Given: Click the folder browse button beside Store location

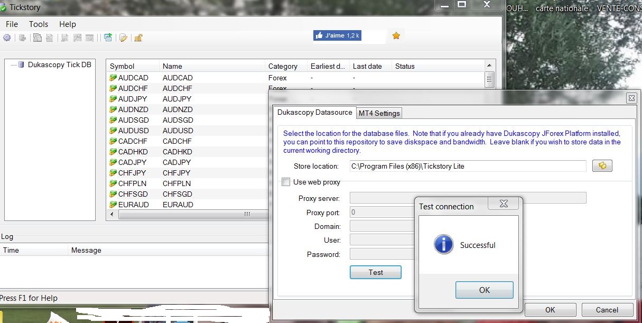Looking at the screenshot, I should [602, 166].
